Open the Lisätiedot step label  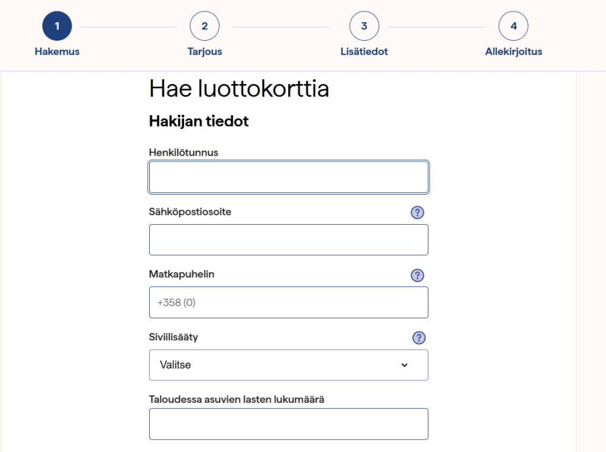364,51
